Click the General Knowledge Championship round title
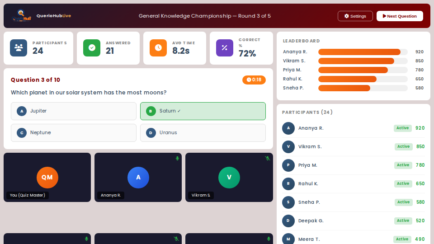 (x=204, y=16)
